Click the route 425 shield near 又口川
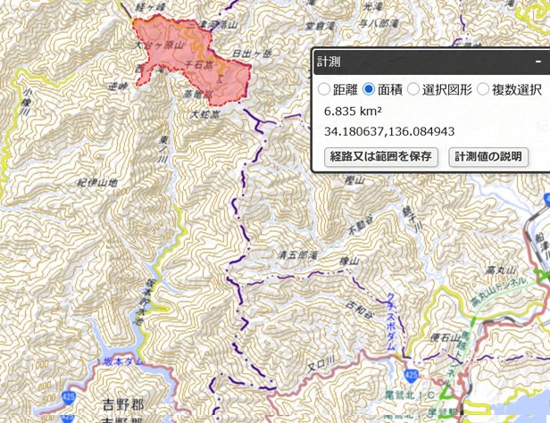 tap(411, 376)
